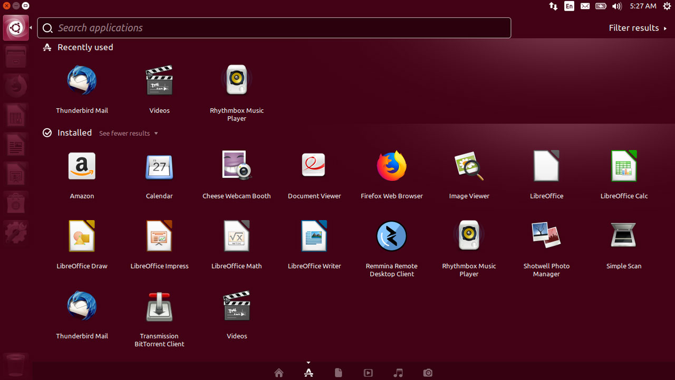Switch to the Music lens

tap(398, 373)
